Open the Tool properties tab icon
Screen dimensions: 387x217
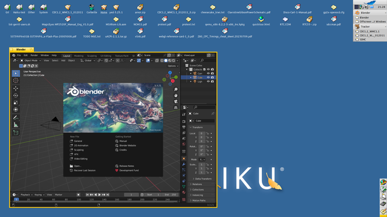[x=184, y=115]
